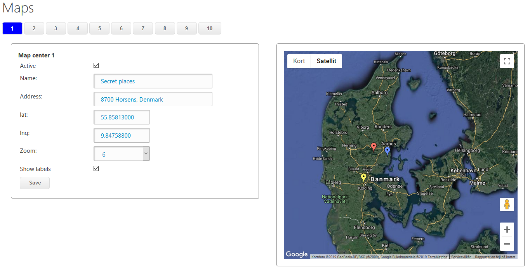
Task: Toggle the Show labels checkbox
Action: click(x=96, y=169)
